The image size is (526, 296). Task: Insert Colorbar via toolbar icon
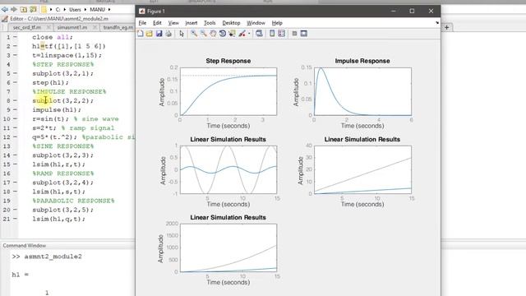tap(272, 33)
